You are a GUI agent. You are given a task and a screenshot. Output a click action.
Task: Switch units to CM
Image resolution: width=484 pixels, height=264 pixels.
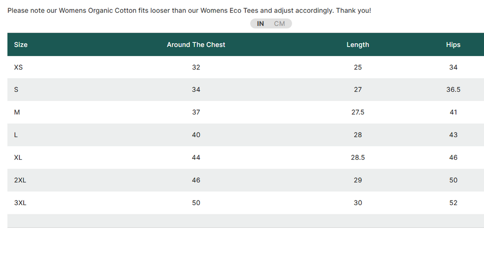click(279, 24)
